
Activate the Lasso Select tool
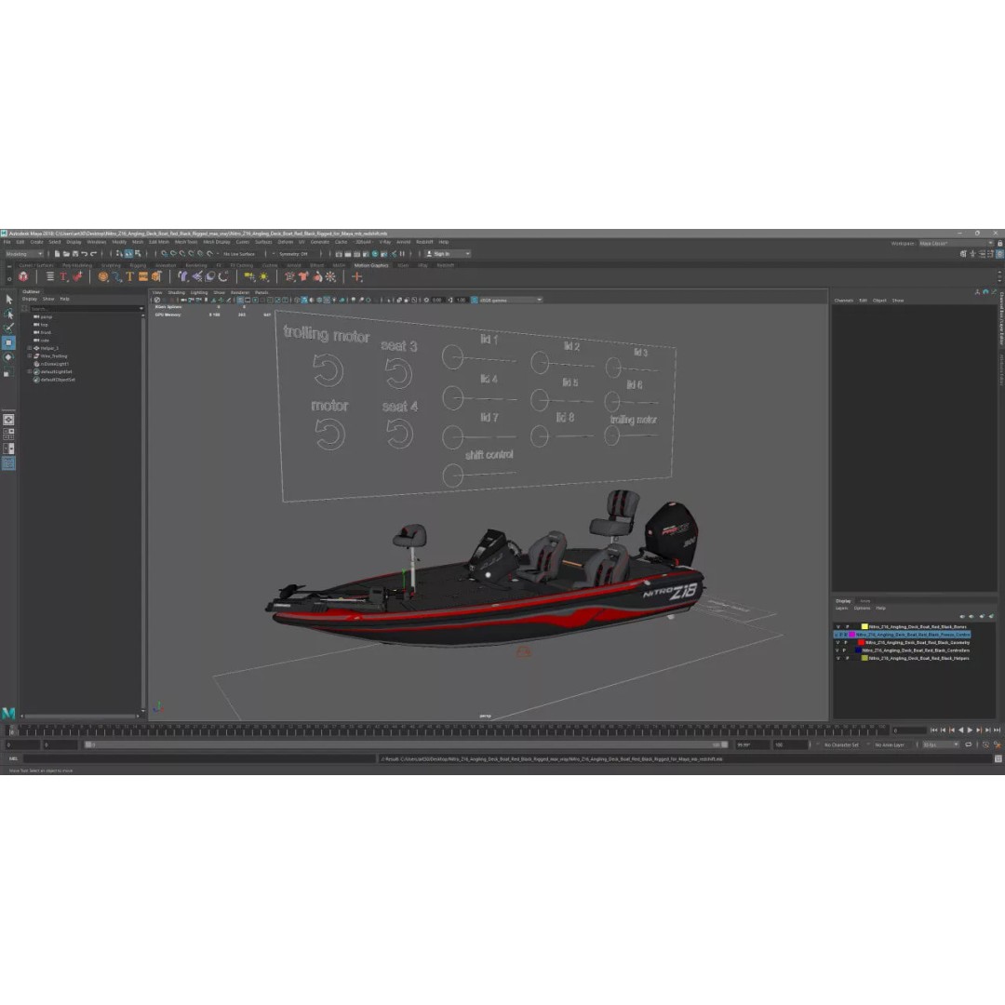[9, 315]
